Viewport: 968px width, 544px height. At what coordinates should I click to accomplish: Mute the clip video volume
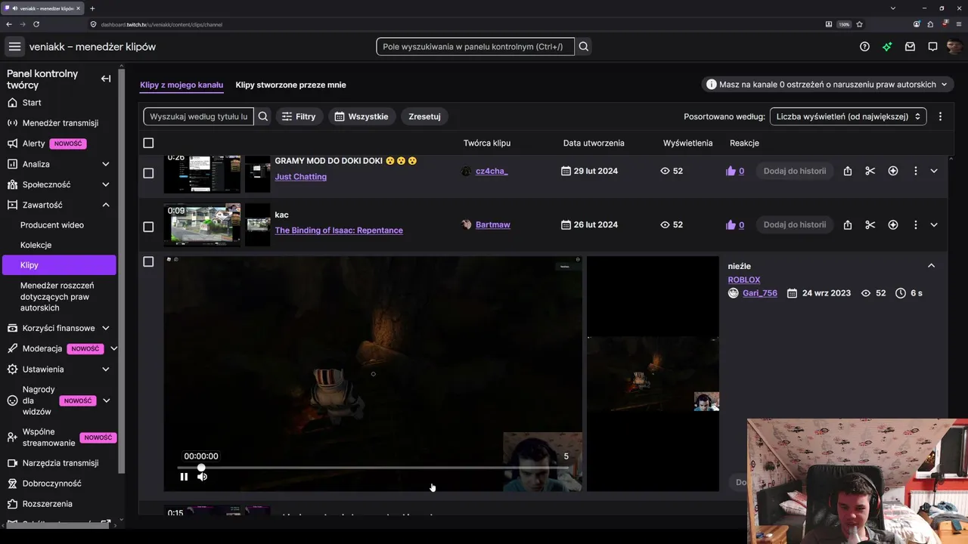coord(202,477)
